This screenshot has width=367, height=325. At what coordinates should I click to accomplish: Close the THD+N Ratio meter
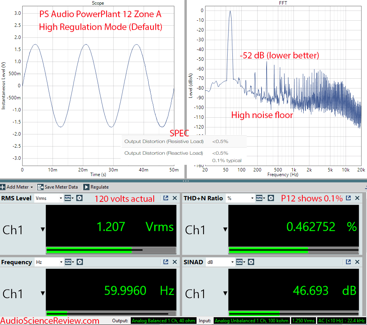(x=357, y=198)
